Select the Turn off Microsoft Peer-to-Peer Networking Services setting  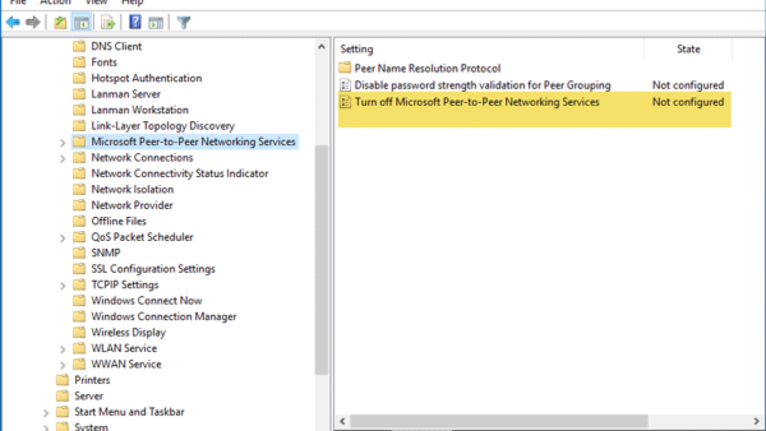(x=477, y=102)
